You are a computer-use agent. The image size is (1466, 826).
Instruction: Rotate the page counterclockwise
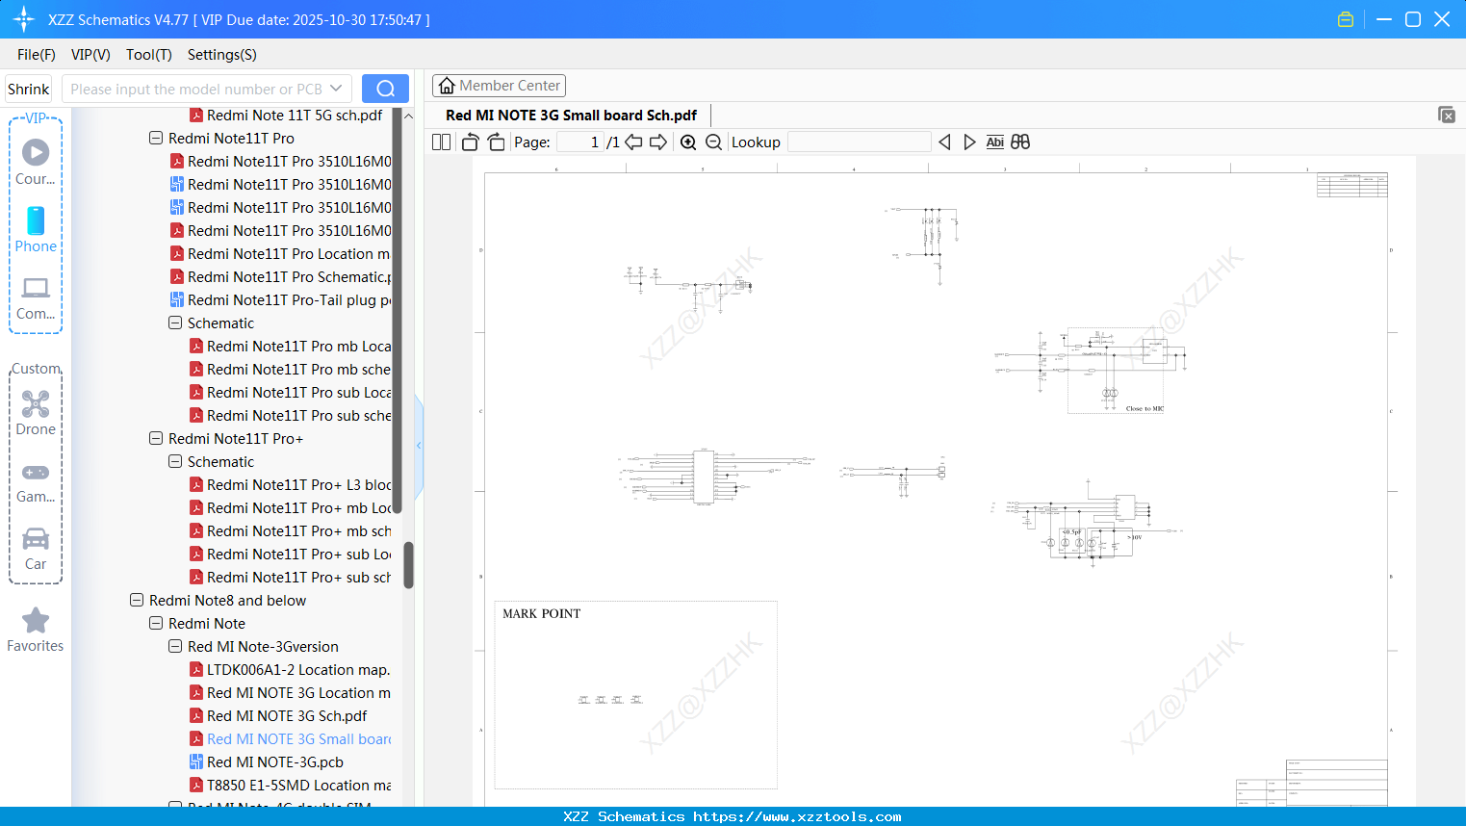[x=470, y=142]
